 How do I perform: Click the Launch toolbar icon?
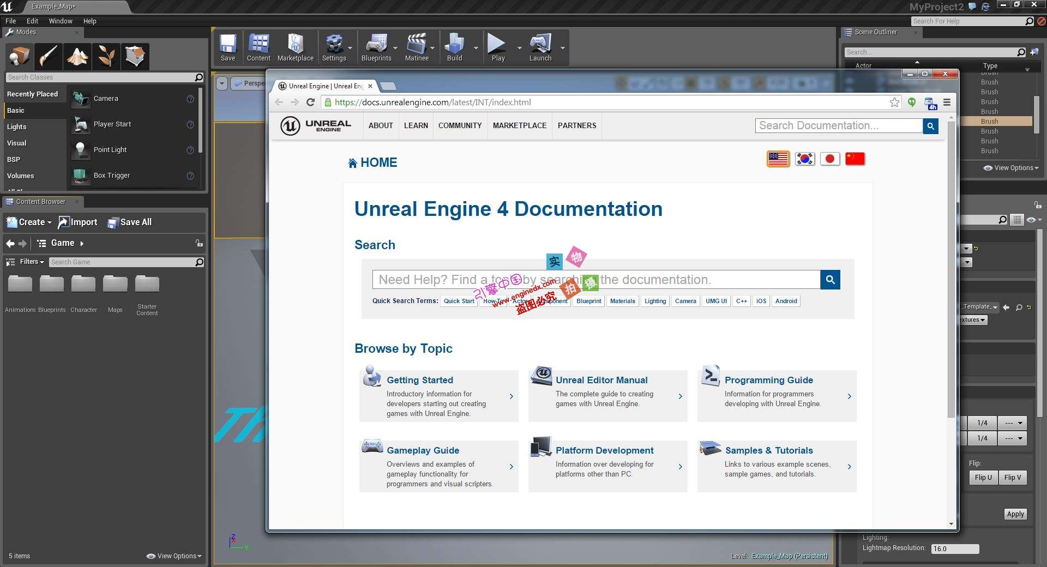540,47
